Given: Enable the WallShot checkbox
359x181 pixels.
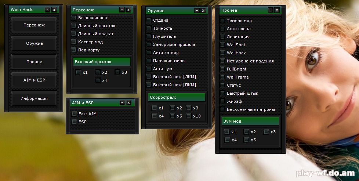Looking at the screenshot, I should (x=222, y=45).
